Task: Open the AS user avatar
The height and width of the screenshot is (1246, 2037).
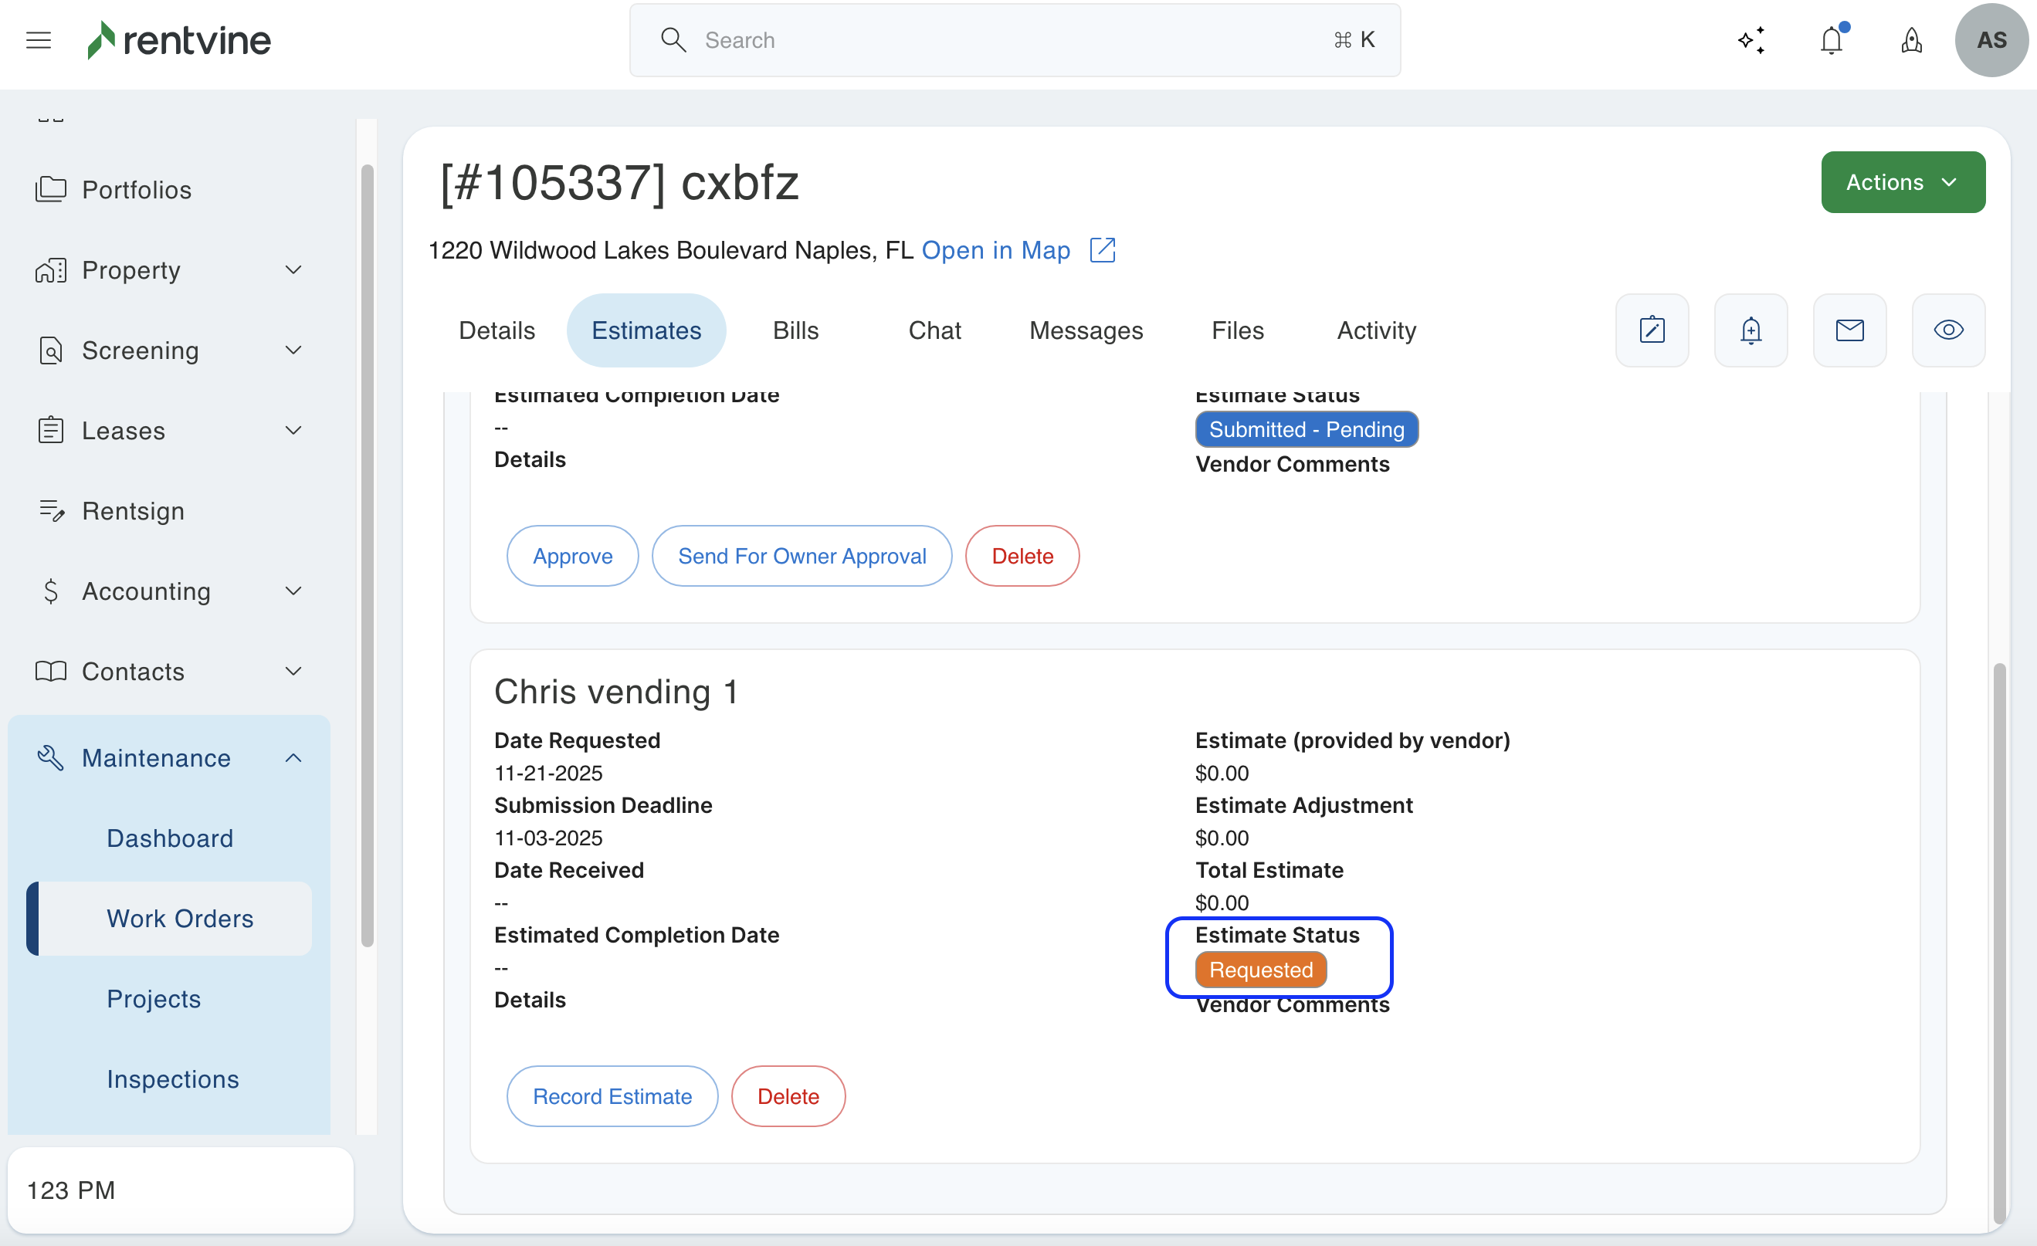Action: click(1991, 39)
